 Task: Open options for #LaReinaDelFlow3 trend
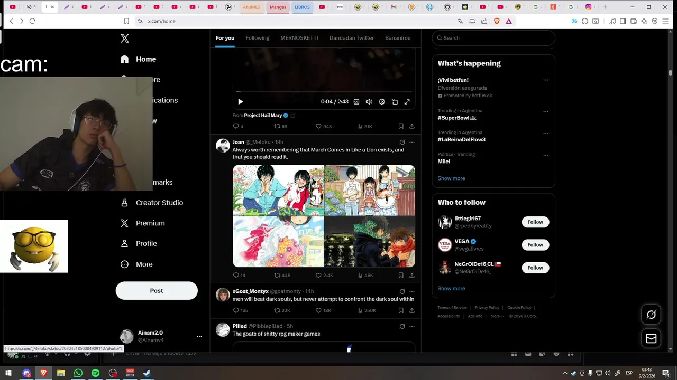(546, 134)
